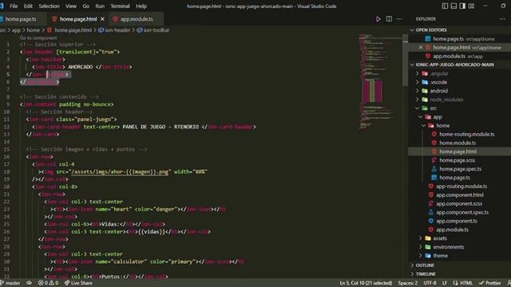Open the editor More Actions ellipsis
511x287 pixels.
click(399, 19)
